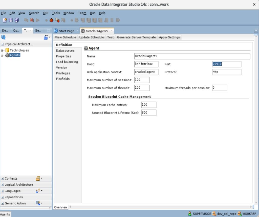Click the icon beside Languages

click(38, 191)
